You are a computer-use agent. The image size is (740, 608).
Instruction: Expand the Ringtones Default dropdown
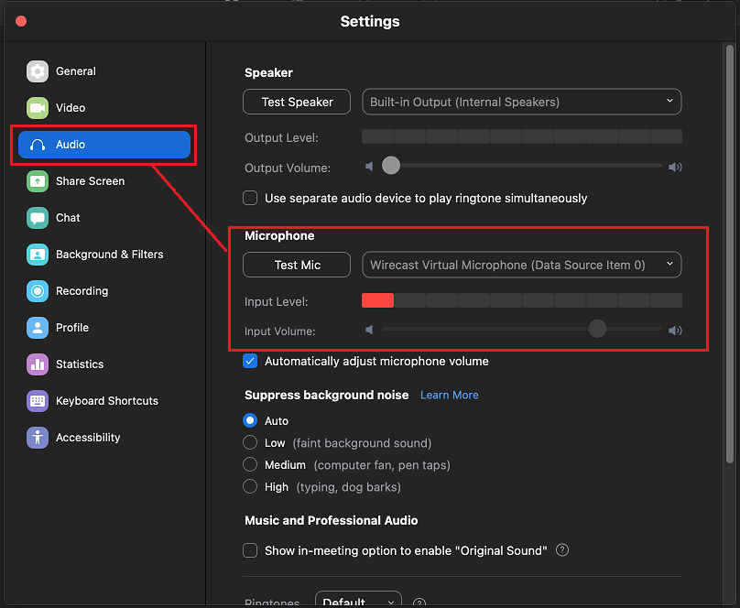coord(358,602)
